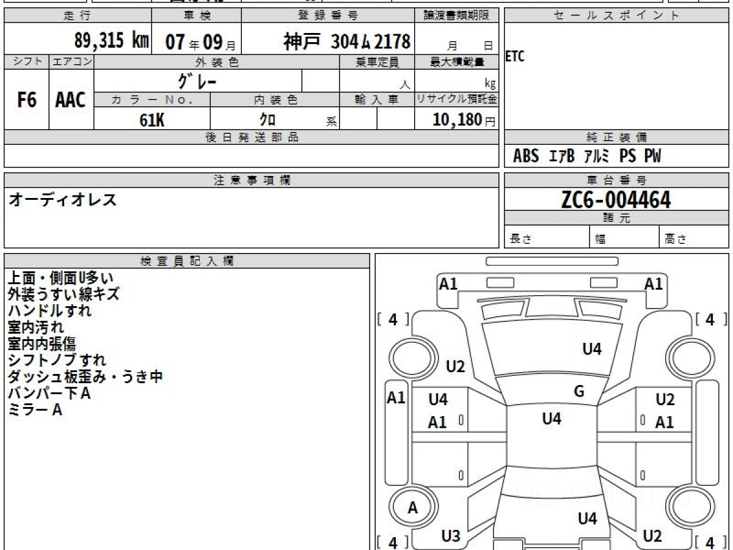The height and width of the screenshot is (550, 733).
Task: Select the 諸元 header
Action: pos(616,218)
